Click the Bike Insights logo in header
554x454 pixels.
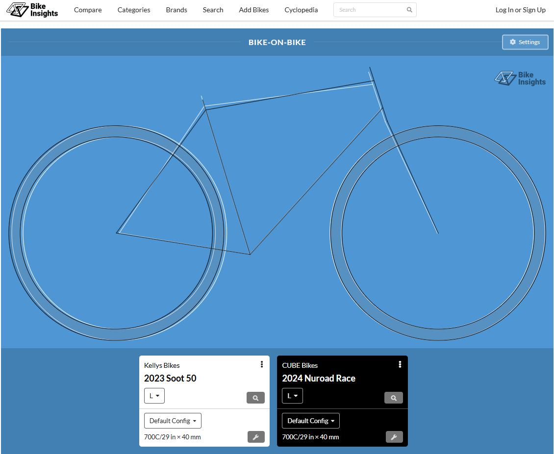pos(32,10)
